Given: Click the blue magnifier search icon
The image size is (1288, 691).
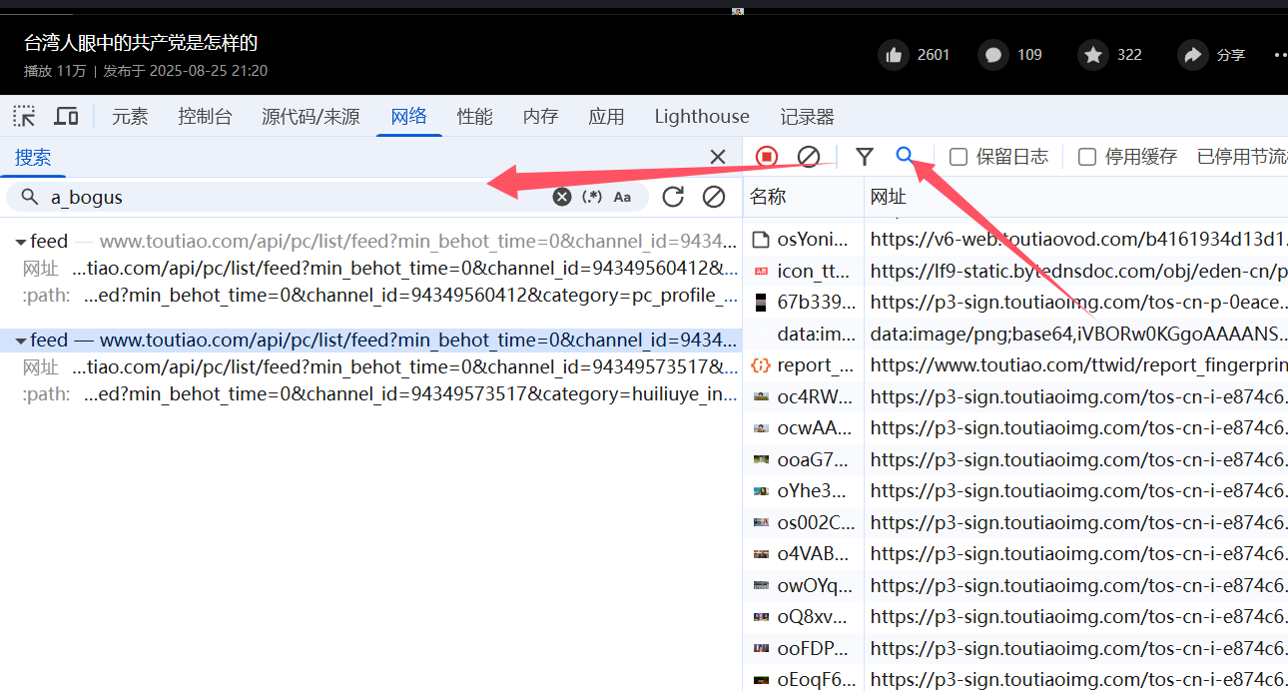Looking at the screenshot, I should click(905, 155).
